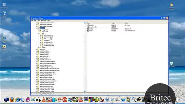Select the EditFlags binary value icon
The image size is (185, 104).
click(x=88, y=29)
